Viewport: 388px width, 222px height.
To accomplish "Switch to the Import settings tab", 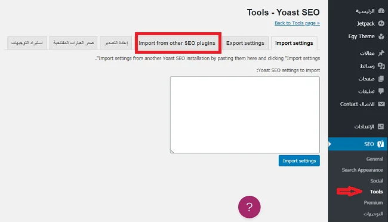I will click(x=294, y=43).
